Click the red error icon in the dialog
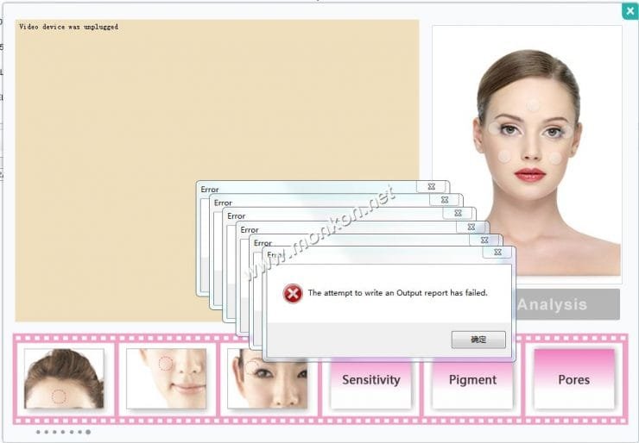Screen dimensions: 639x443 (x=293, y=293)
